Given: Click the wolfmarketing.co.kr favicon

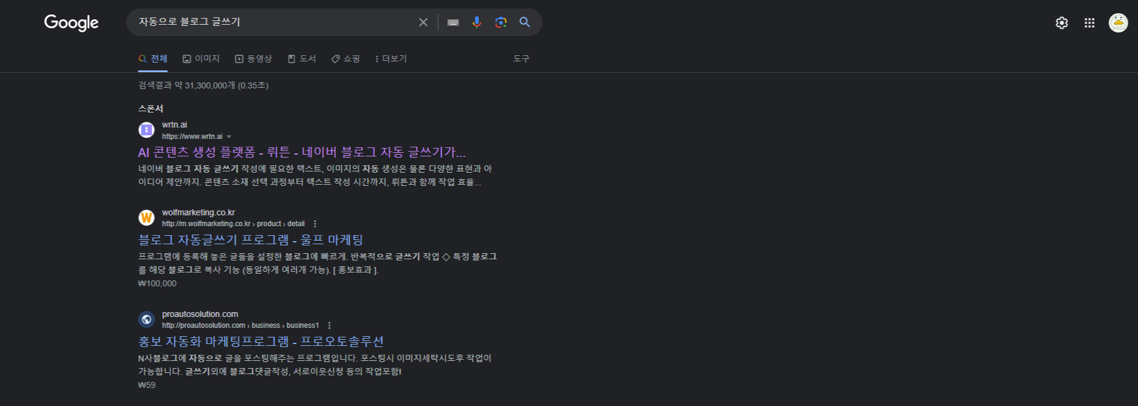Looking at the screenshot, I should 146,218.
